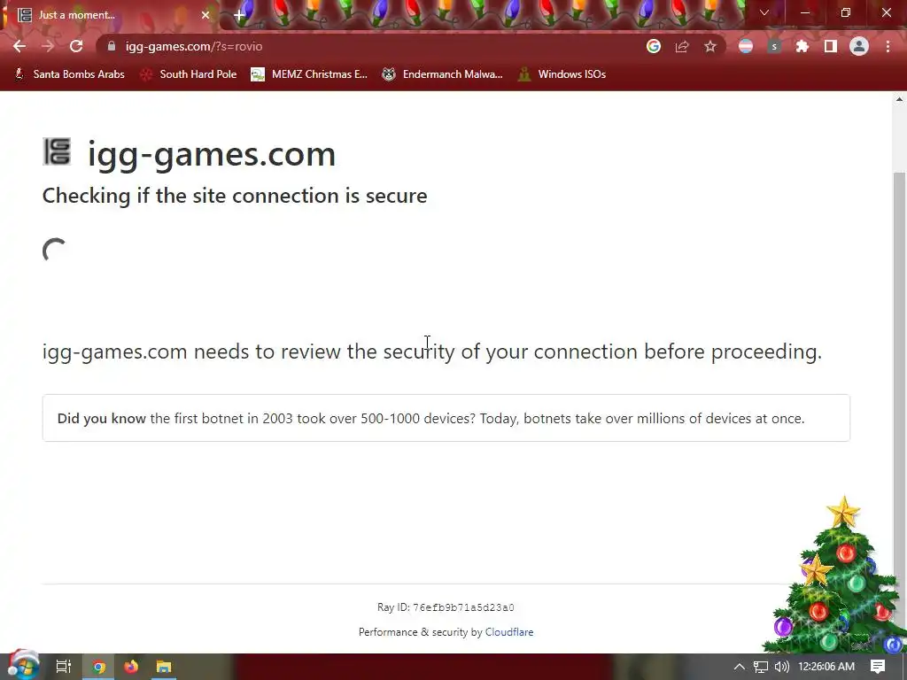This screenshot has height=680, width=907.
Task: Open the S extension icon
Action: tap(774, 47)
